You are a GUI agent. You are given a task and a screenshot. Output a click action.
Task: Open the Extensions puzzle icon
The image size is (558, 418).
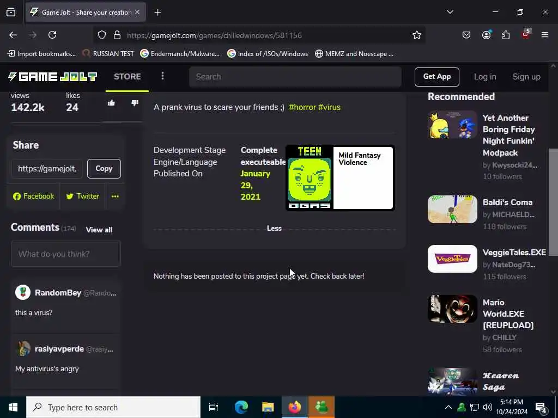[x=506, y=35]
